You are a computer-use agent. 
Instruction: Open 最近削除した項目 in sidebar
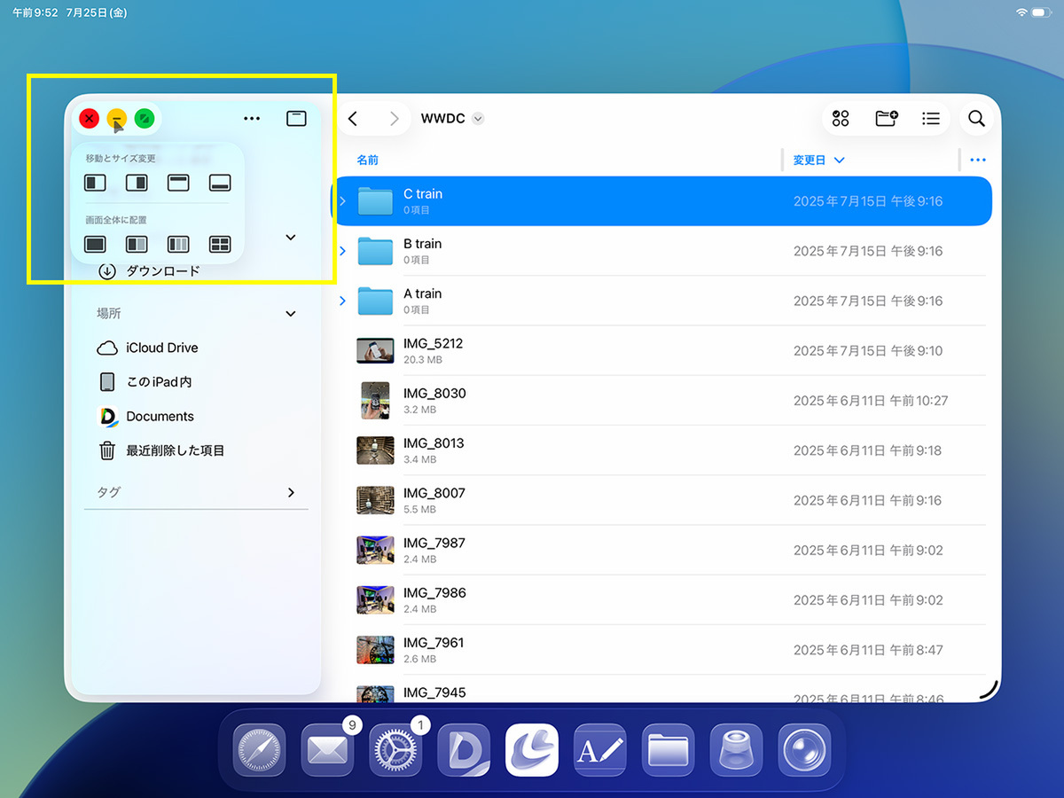(x=175, y=450)
